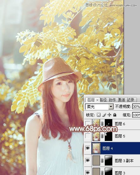The image size is (140, 175).
Task: Show hidden layer 图层 5
Action: point(88,136)
